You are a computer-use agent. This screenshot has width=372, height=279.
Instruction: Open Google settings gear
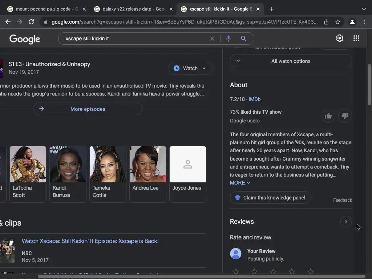[340, 38]
